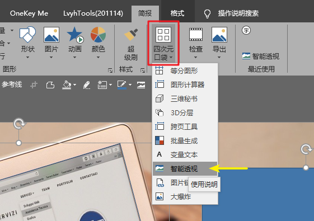This screenshot has width=314, height=221.
Task: Click the 使用说明 tooltip
Action: pos(204,185)
